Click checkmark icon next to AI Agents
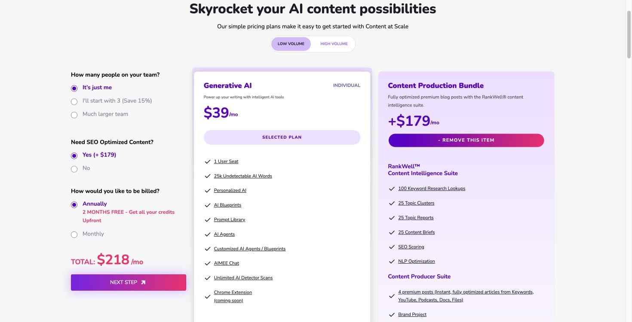The image size is (632, 322). click(208, 234)
